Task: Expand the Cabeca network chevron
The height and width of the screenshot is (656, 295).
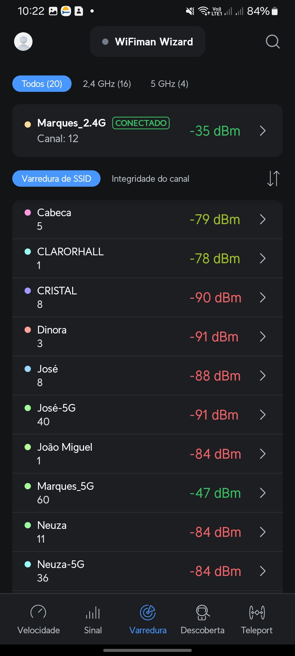Action: click(x=262, y=219)
